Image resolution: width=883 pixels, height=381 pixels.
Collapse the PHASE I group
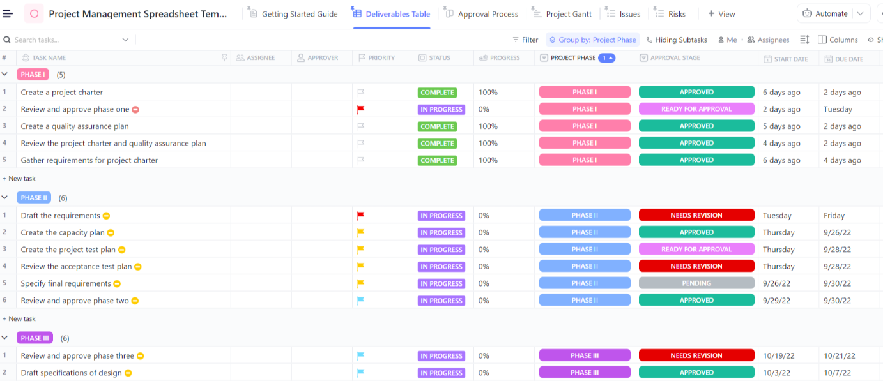point(5,74)
